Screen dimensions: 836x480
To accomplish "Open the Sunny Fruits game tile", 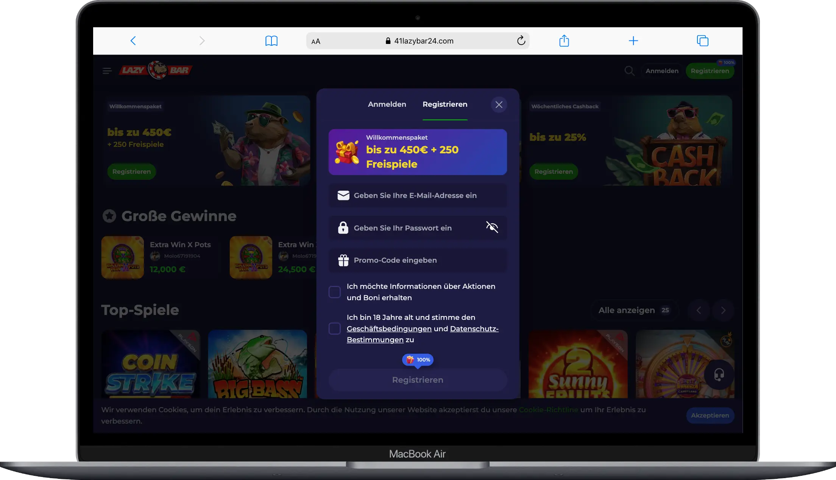I will (x=578, y=364).
